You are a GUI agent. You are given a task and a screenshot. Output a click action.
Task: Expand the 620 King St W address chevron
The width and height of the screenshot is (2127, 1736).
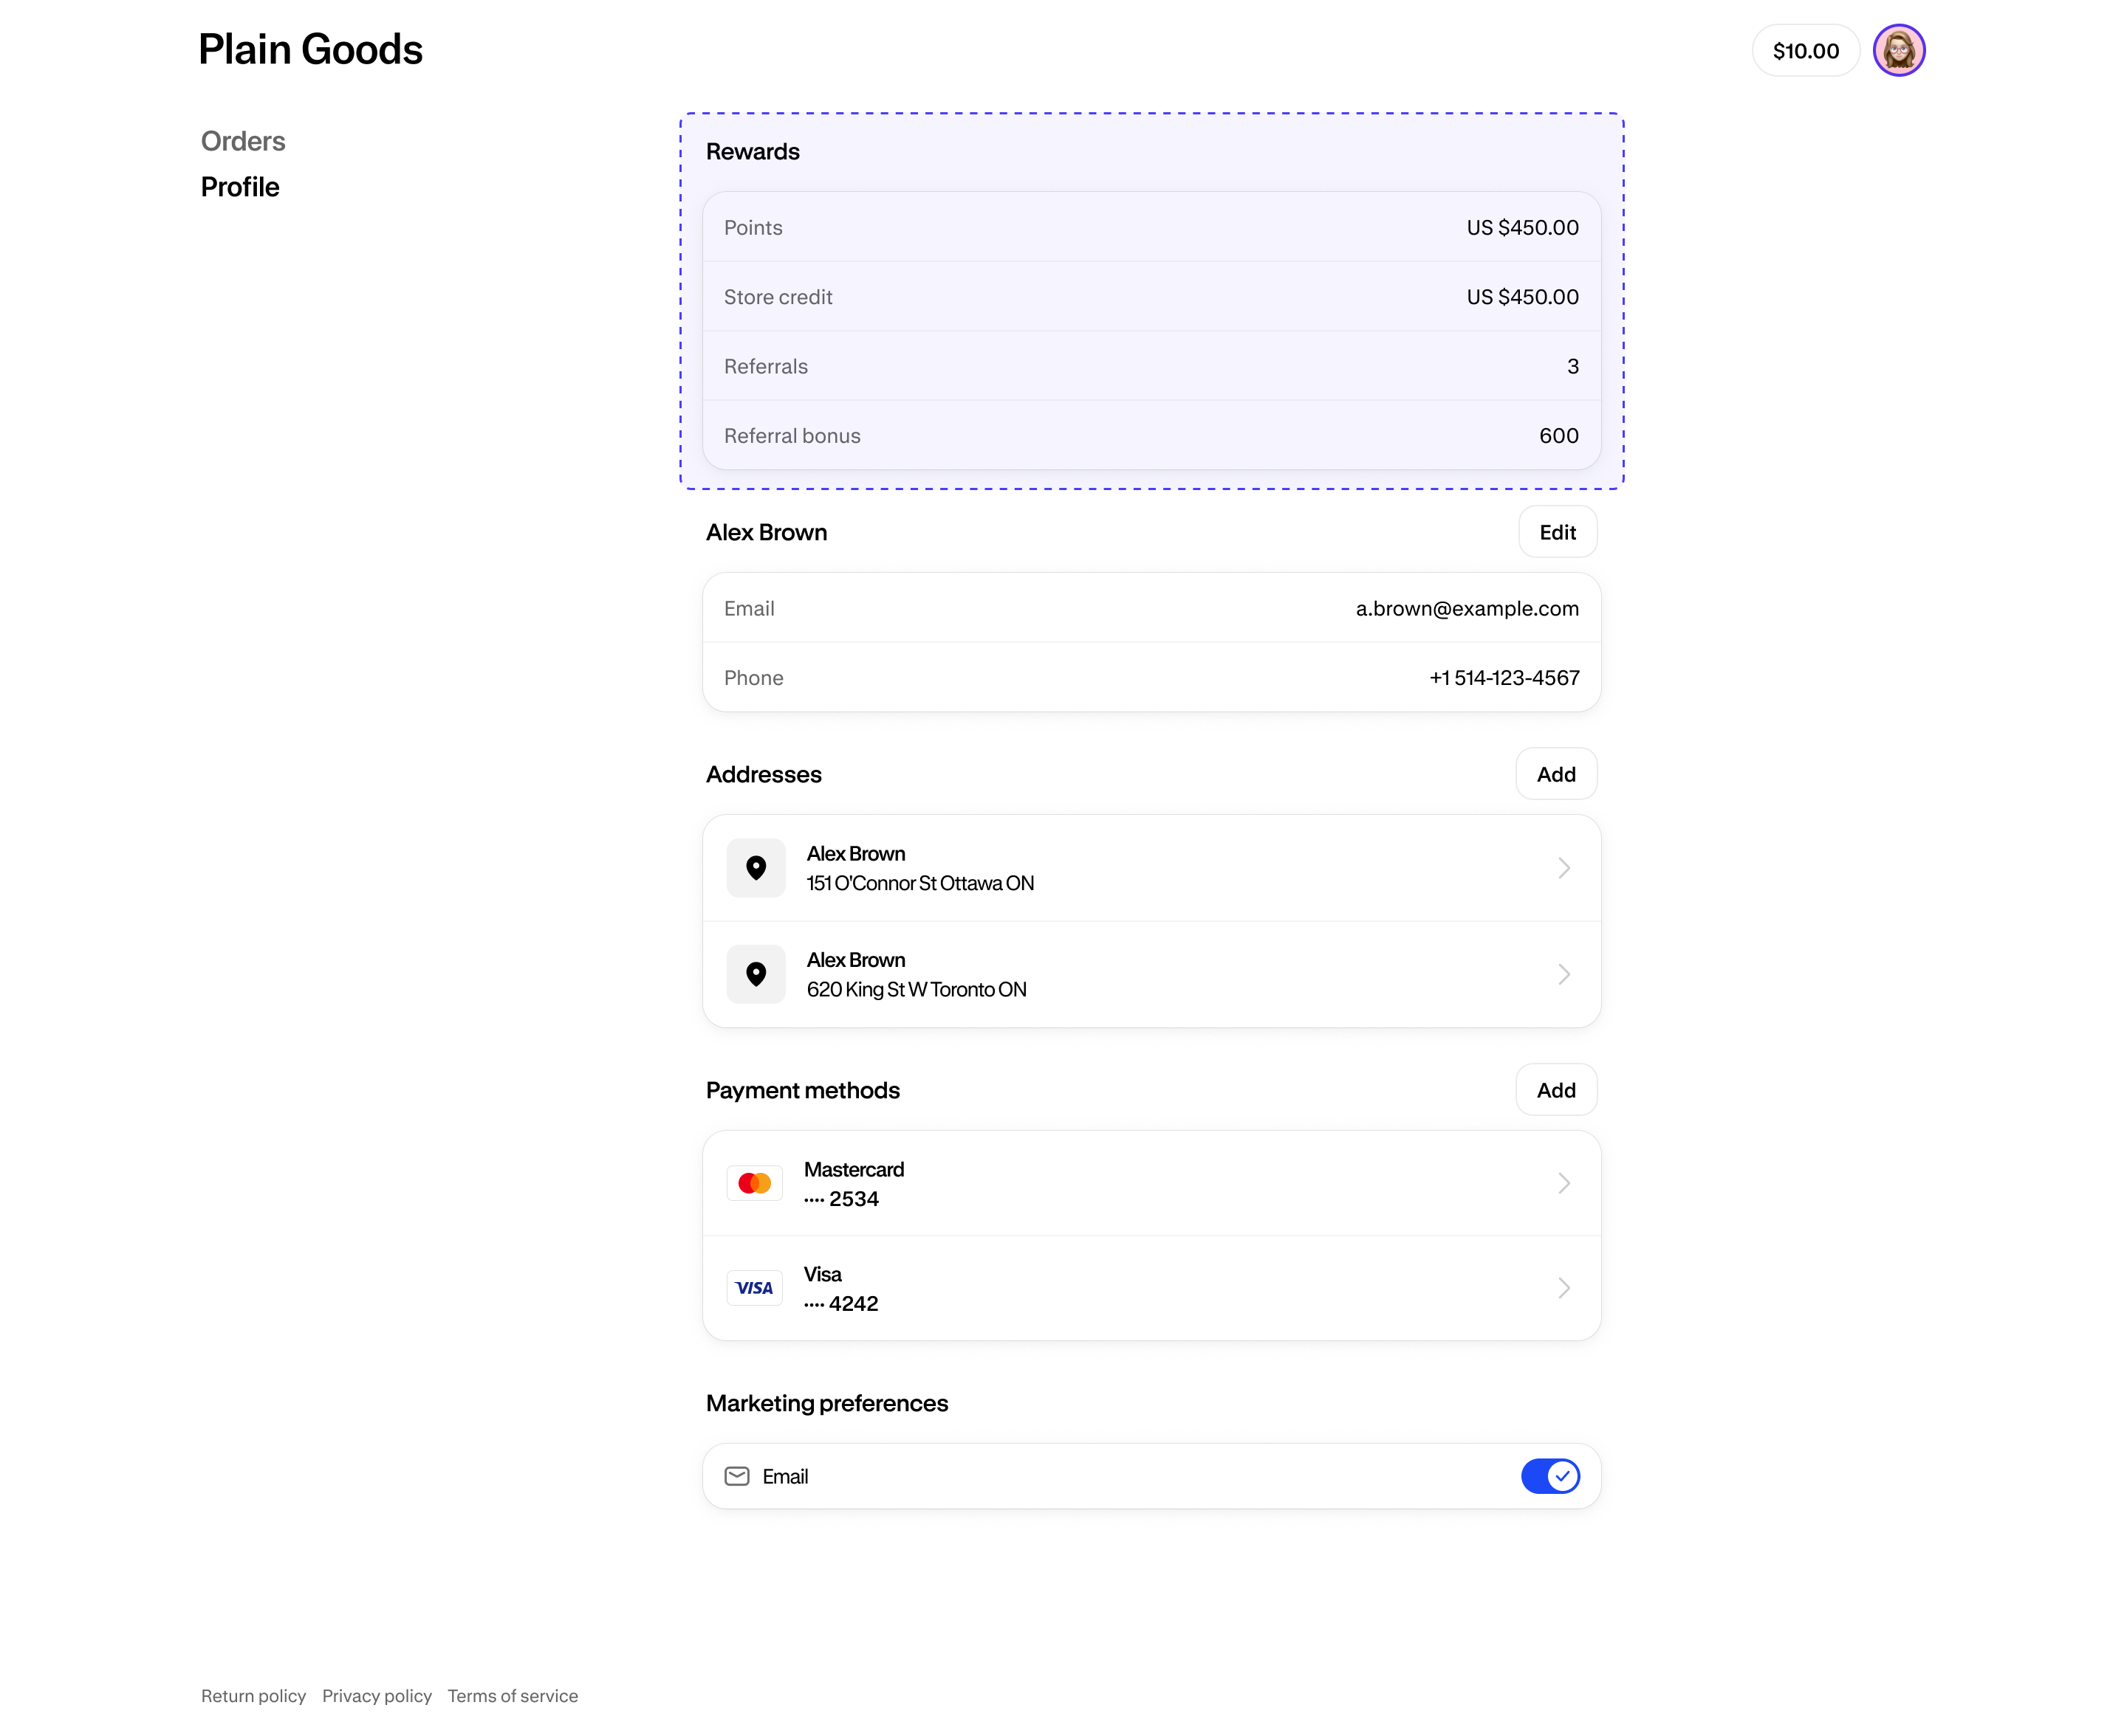point(1563,974)
